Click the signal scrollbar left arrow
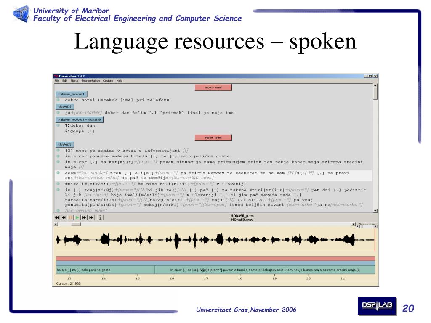This screenshot has height=323, width=431. 56,225
